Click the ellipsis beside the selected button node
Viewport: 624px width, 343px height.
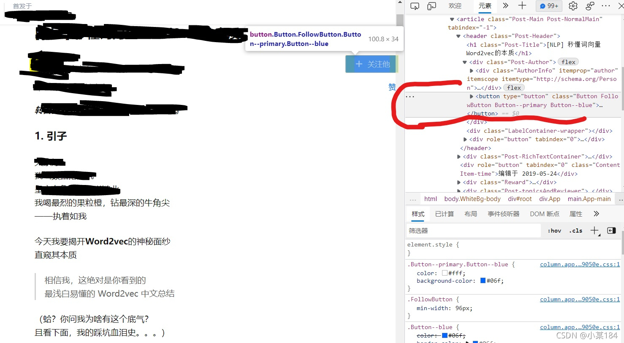tap(410, 96)
